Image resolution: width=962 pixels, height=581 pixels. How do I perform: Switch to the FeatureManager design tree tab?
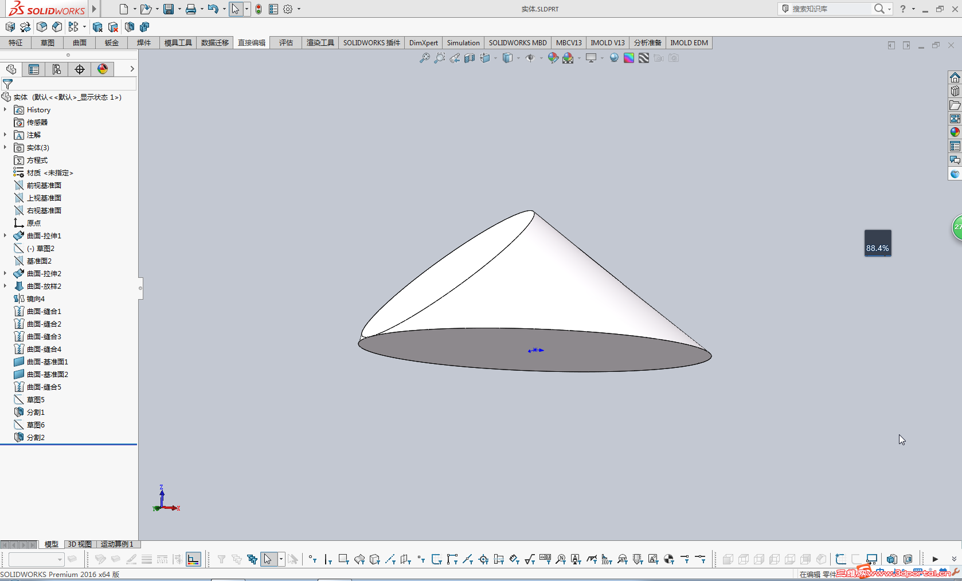pos(11,69)
